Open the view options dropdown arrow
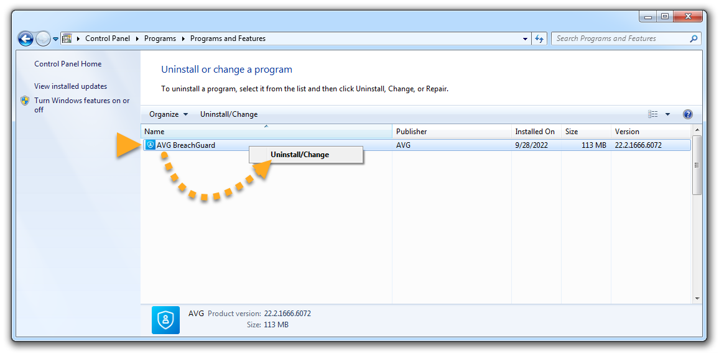This screenshot has width=719, height=354. coord(667,114)
